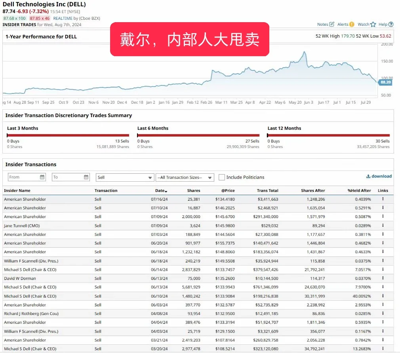Add DELL via the Watch star

[x=373, y=24]
